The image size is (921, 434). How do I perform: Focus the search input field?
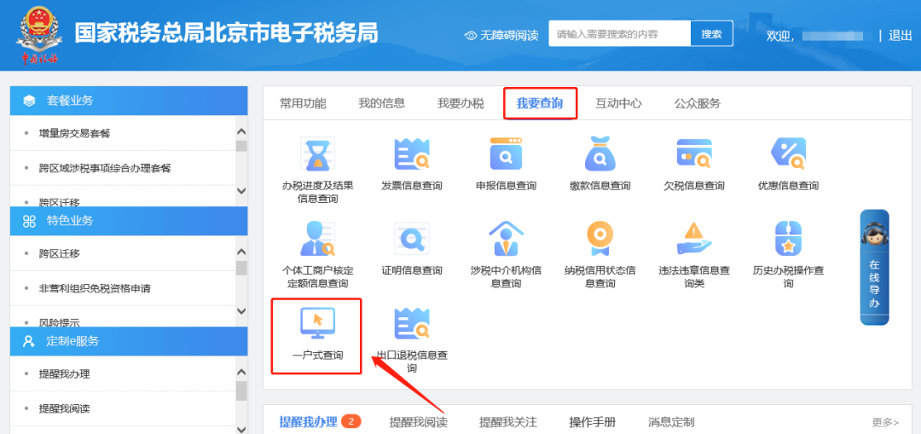(620, 33)
